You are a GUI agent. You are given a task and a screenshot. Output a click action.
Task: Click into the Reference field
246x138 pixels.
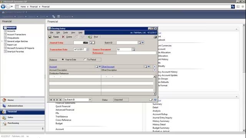coord(136,53)
